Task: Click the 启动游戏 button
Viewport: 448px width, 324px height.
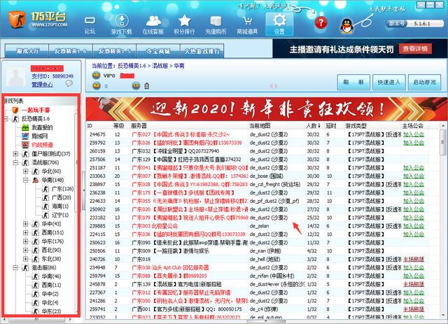Action: (x=424, y=83)
